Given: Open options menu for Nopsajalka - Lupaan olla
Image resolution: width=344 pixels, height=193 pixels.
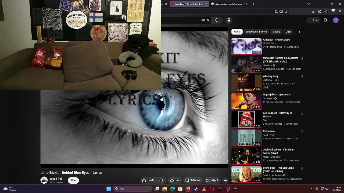Looking at the screenshot, I should click(302, 95).
